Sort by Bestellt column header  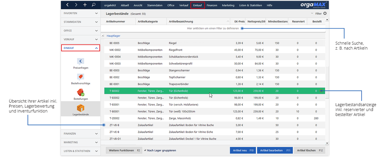click(316, 22)
